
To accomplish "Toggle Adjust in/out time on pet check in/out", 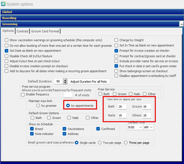I will pos(6,61).
